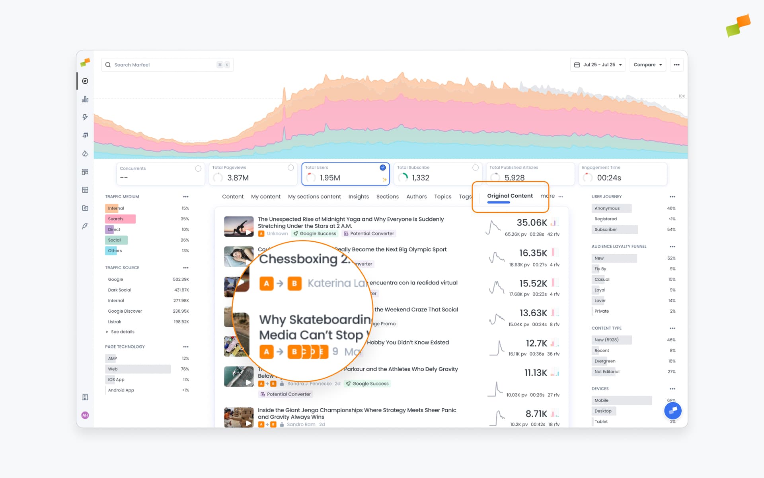
Task: Click the lightning bolt sidebar icon
Action: tap(85, 117)
